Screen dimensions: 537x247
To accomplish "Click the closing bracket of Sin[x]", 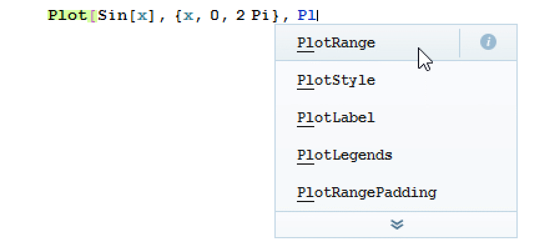I will pos(152,16).
